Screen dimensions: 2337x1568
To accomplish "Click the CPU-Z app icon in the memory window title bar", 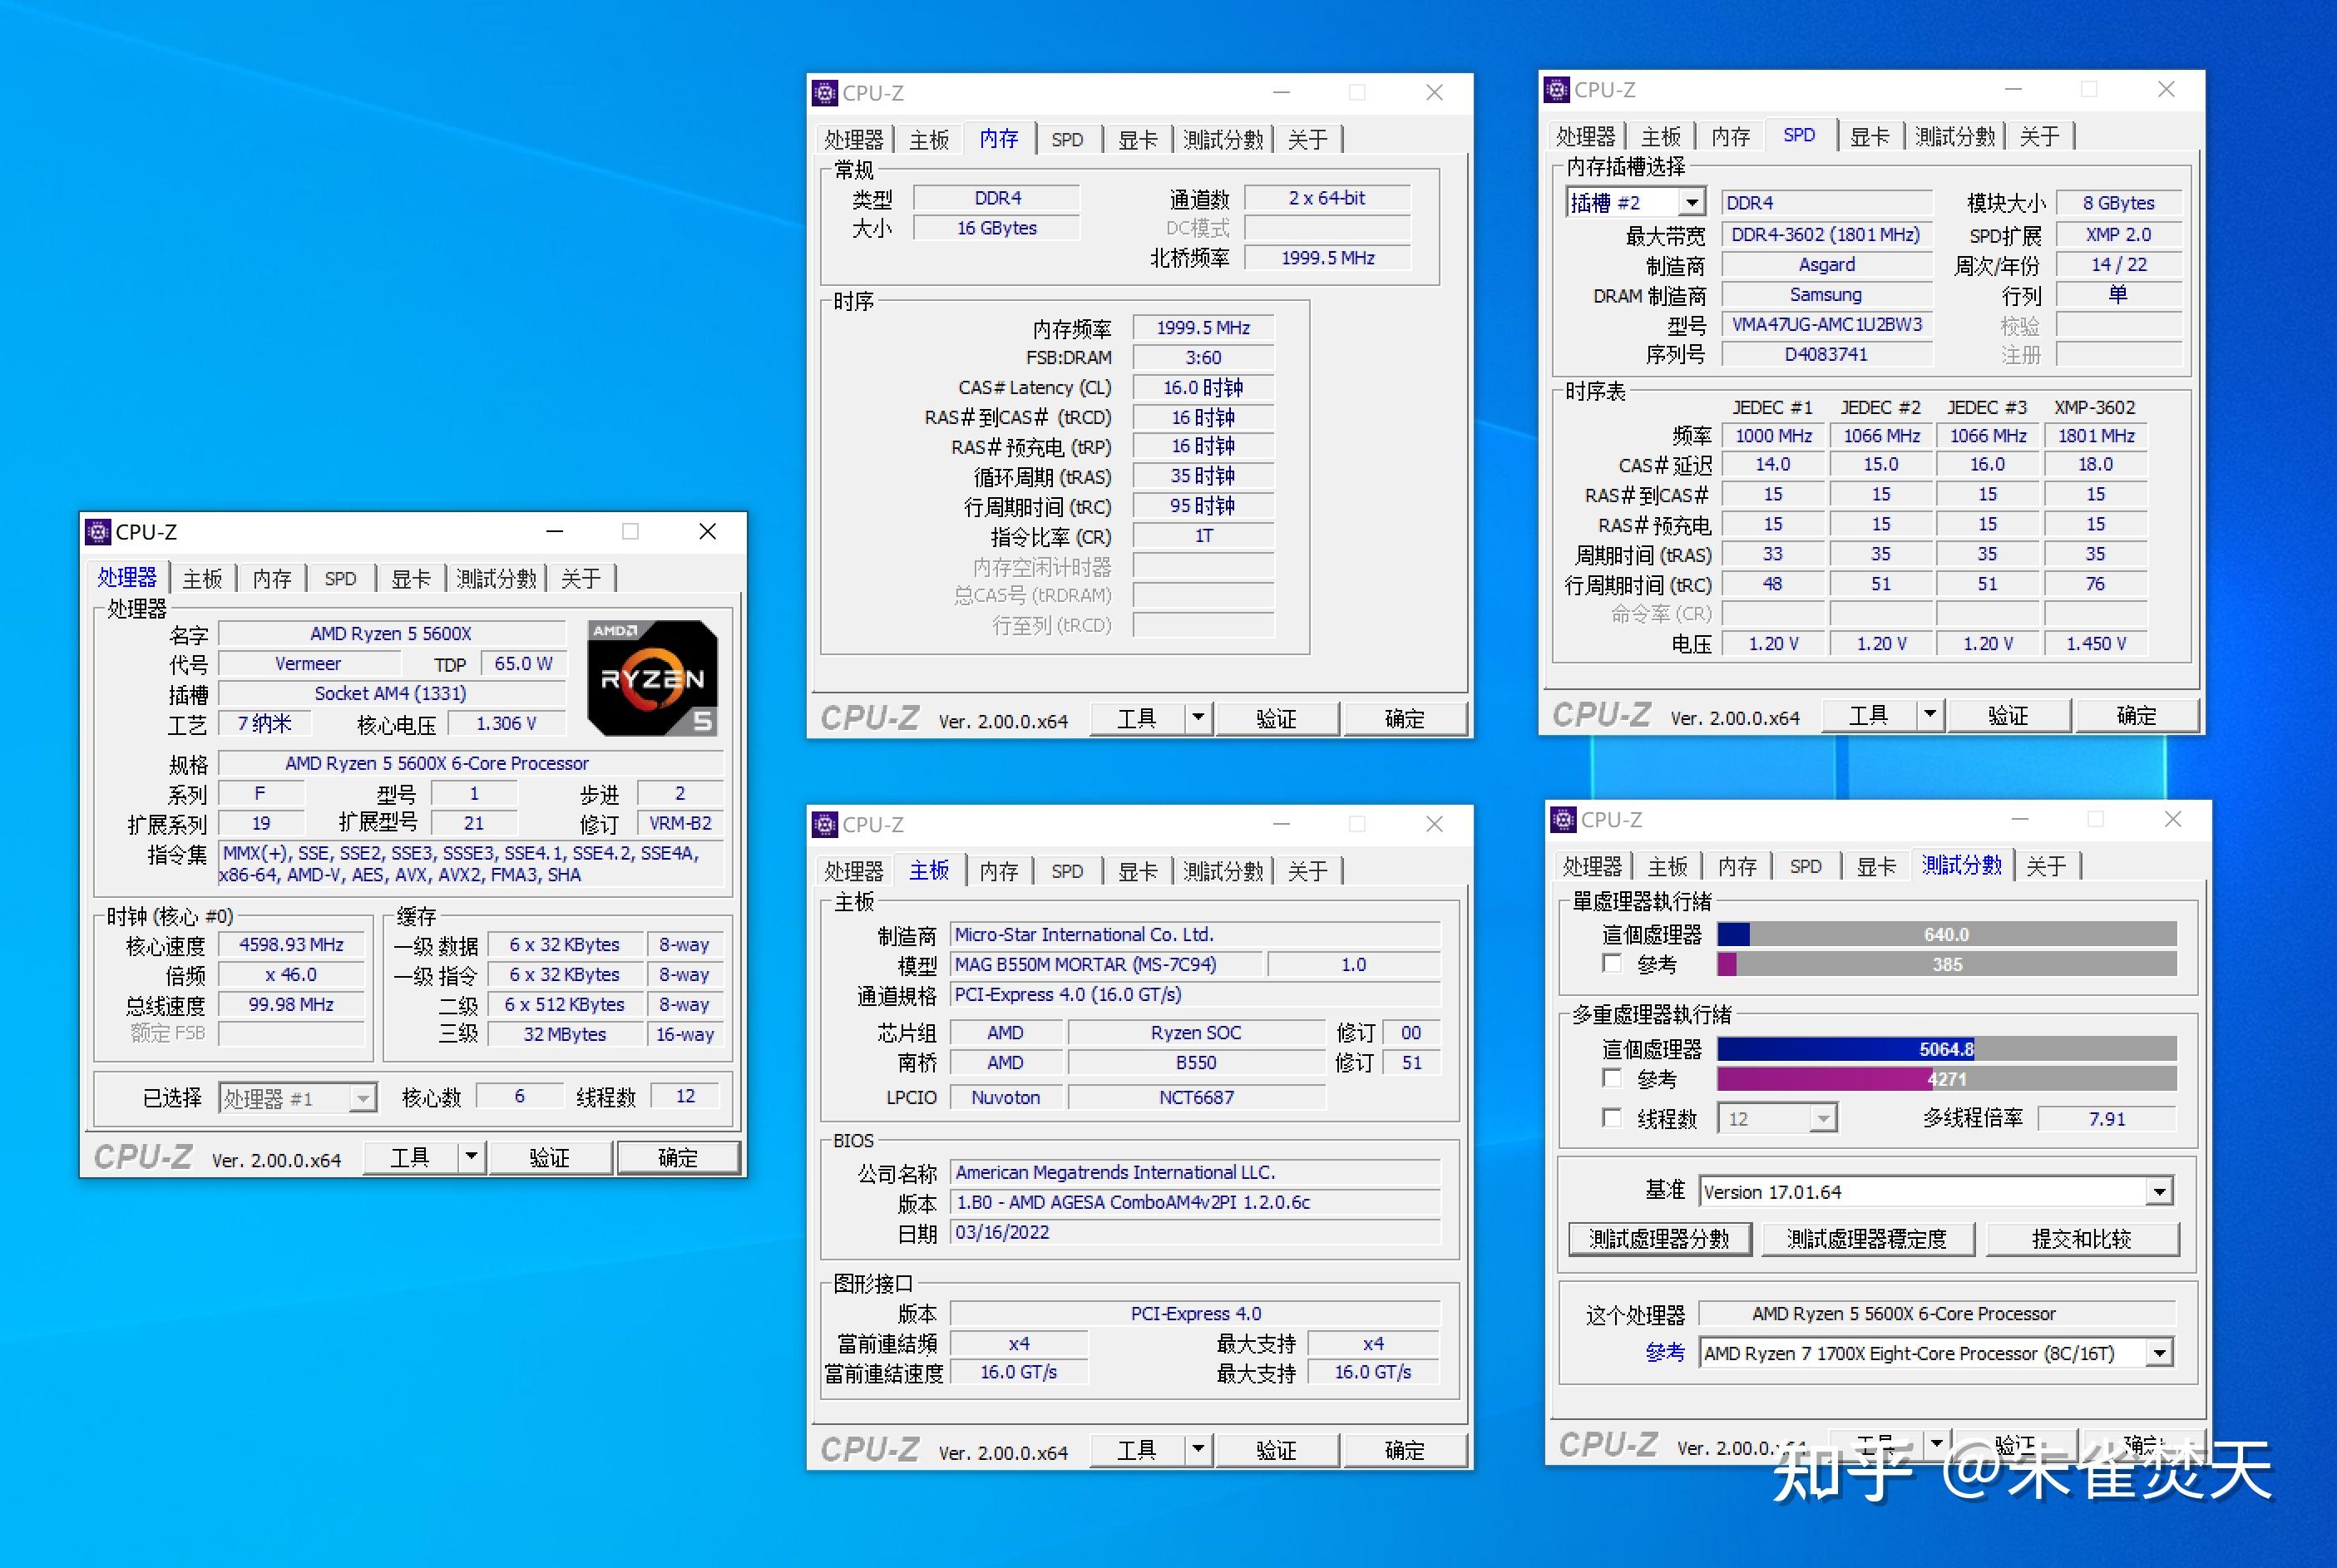I will point(824,93).
